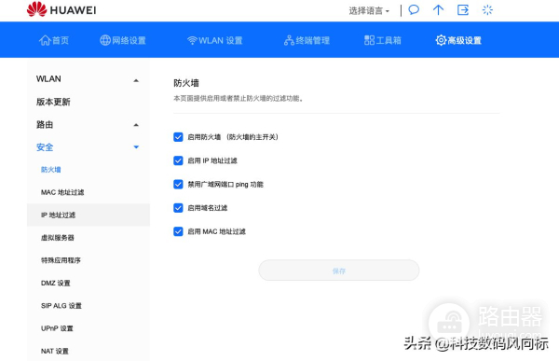Viewport: 559px width, 361px height.
Task: Click the home icon beside 首页
Action: tap(45, 40)
